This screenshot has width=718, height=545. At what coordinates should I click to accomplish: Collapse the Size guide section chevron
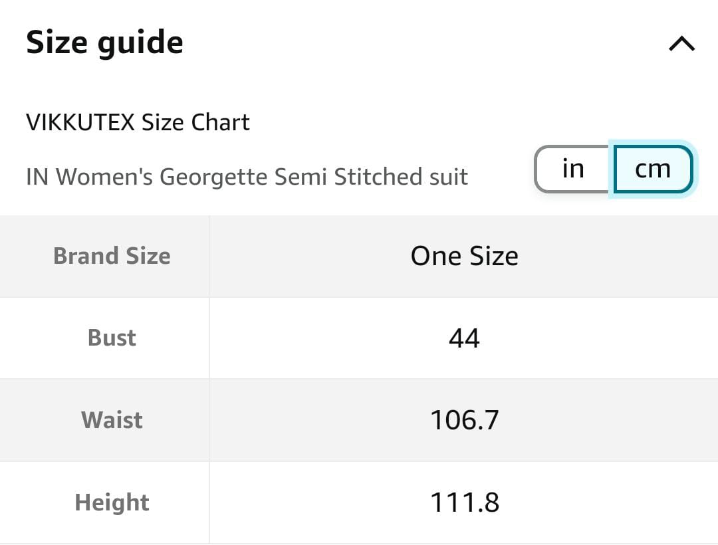[681, 44]
